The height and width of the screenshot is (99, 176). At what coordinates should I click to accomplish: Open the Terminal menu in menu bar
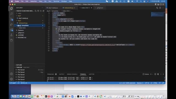56,1
